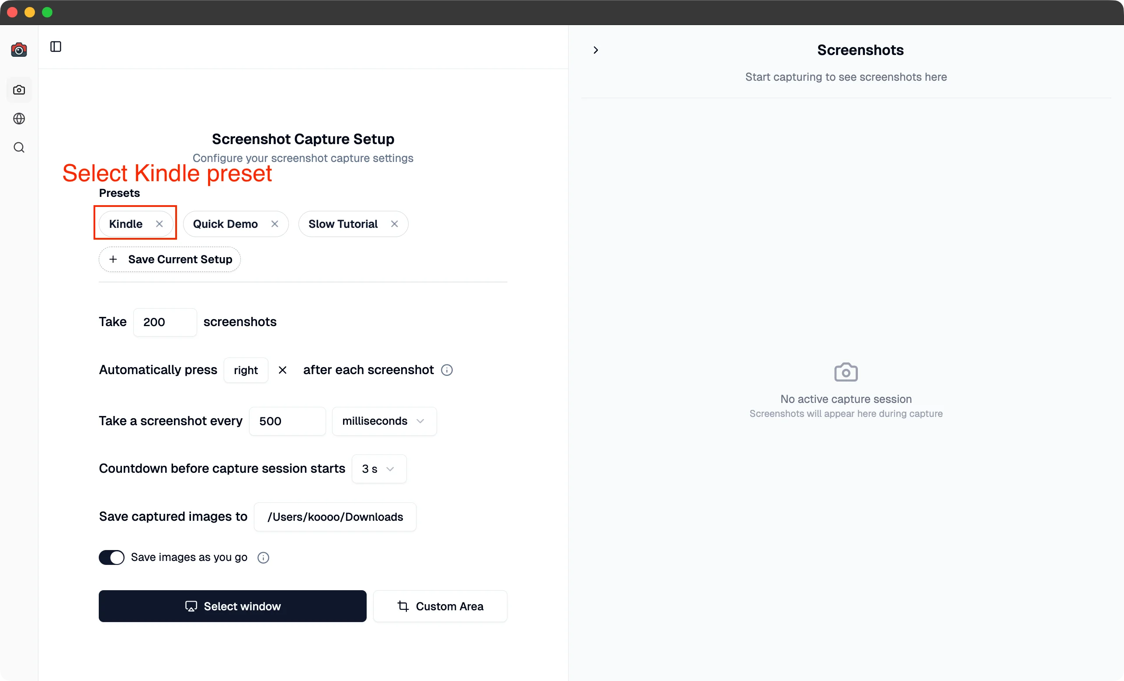Click the info icon after 'after each screenshot'
The width and height of the screenshot is (1124, 681).
click(x=447, y=370)
